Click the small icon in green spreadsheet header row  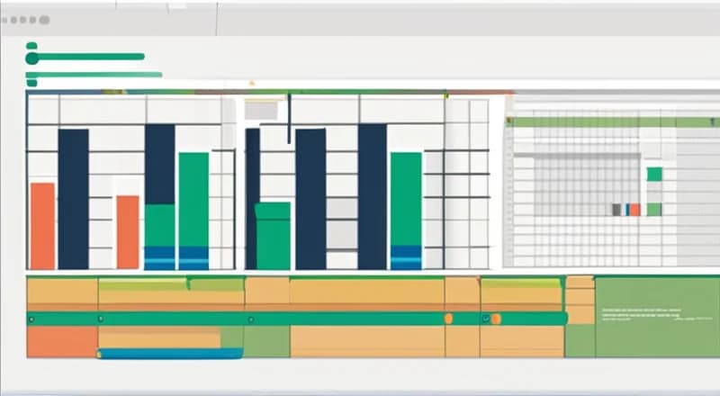tap(509, 121)
